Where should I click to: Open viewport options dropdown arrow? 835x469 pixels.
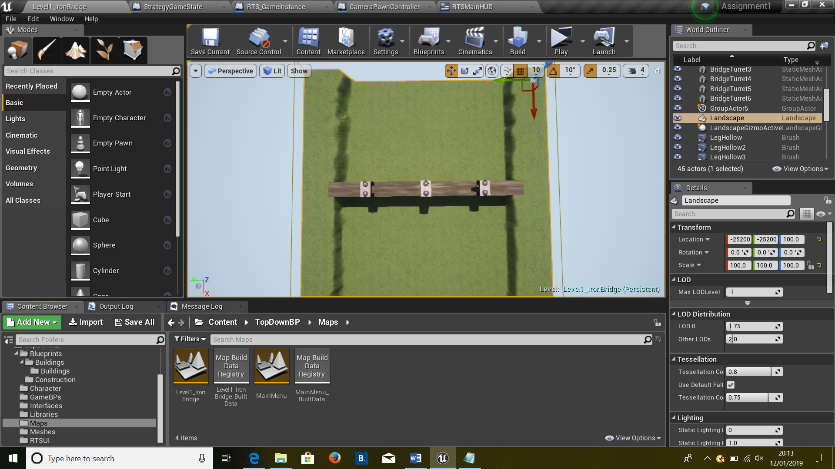(196, 71)
